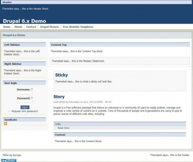This screenshot has width=193, height=162.
Task: Click the Log in button
Action: pos(25,107)
